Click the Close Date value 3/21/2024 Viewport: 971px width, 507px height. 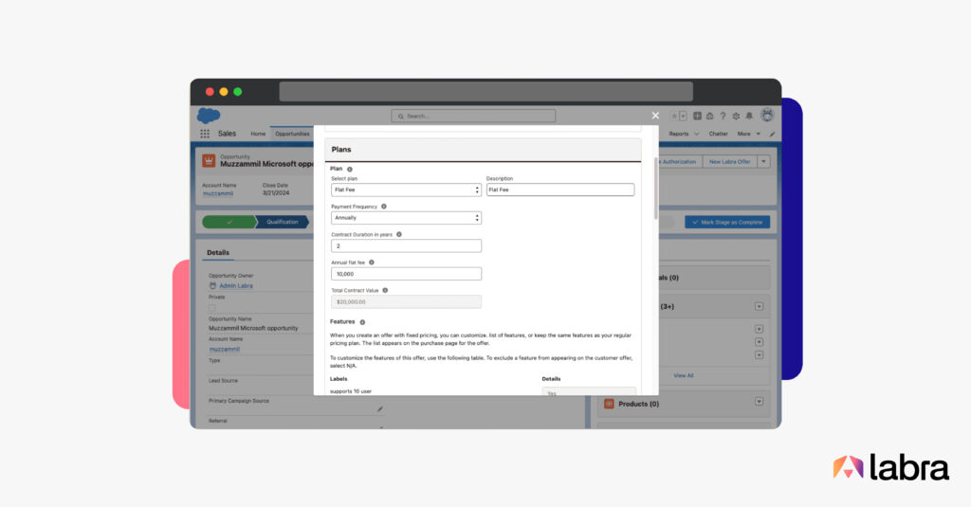pyautogui.click(x=276, y=193)
